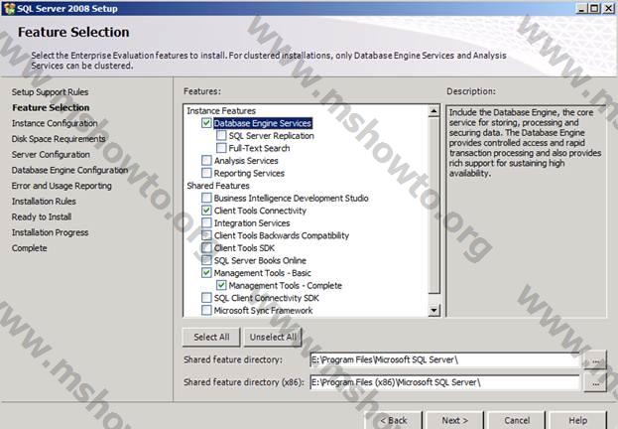This screenshot has height=429, width=618.
Task: Go back with the Back button
Action: 393,420
